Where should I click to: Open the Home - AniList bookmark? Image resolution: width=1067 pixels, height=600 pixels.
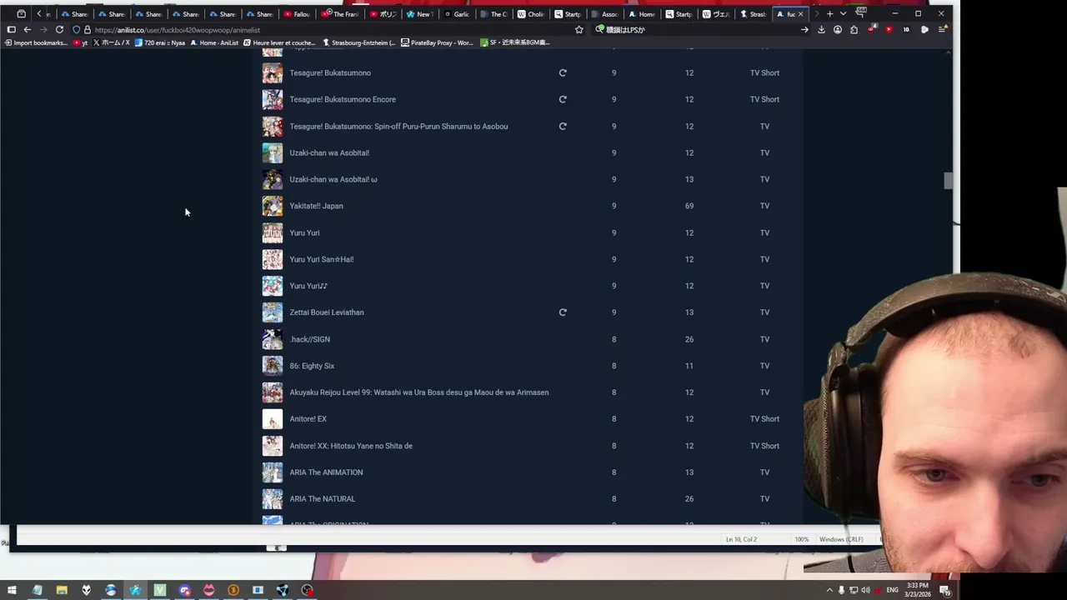214,42
